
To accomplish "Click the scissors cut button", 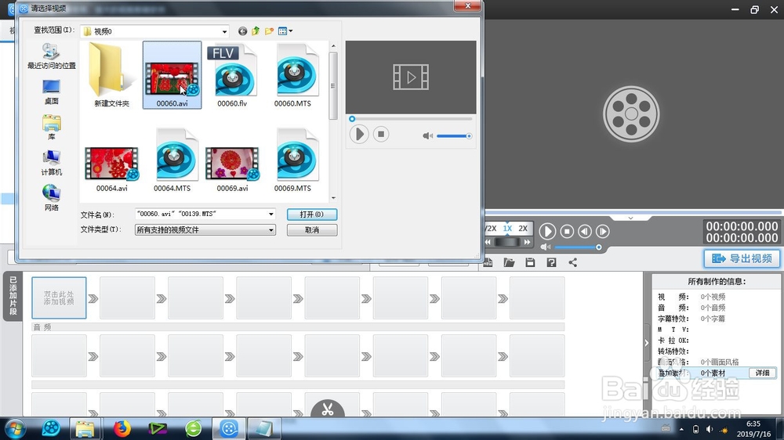I will coord(328,409).
